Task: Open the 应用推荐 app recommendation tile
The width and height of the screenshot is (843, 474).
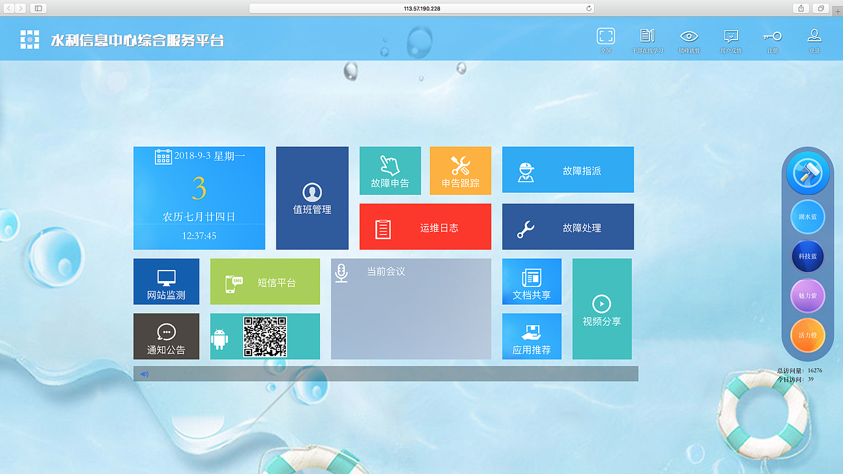Action: tap(531, 336)
